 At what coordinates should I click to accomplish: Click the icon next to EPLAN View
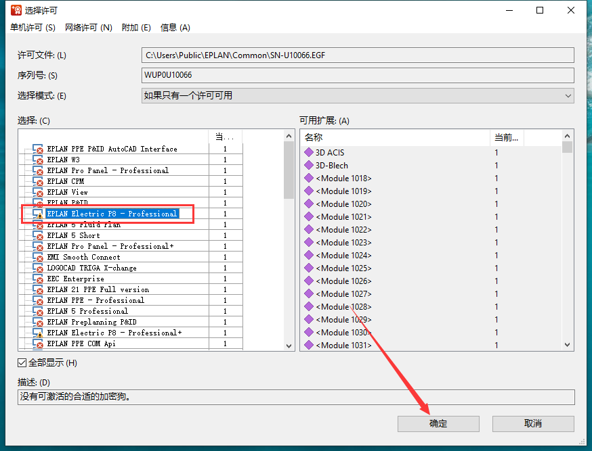(38, 193)
